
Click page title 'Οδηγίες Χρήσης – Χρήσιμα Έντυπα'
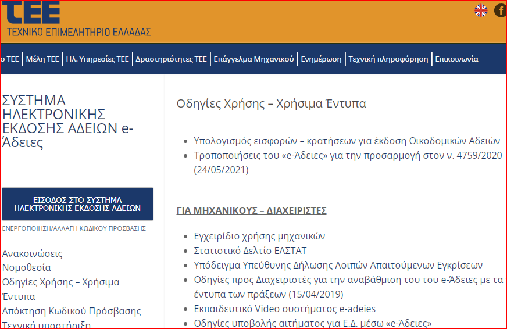tap(272, 103)
